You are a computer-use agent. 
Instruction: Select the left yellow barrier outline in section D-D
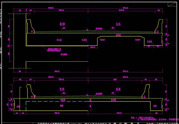point(29,26)
